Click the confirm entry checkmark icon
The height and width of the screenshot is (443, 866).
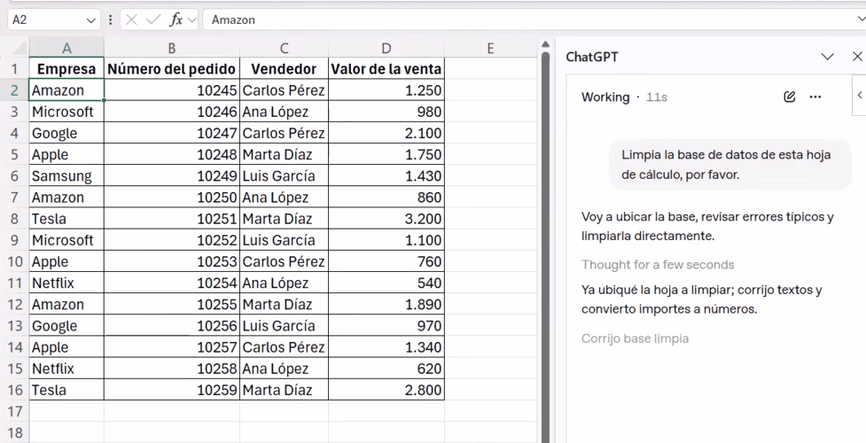pos(153,19)
